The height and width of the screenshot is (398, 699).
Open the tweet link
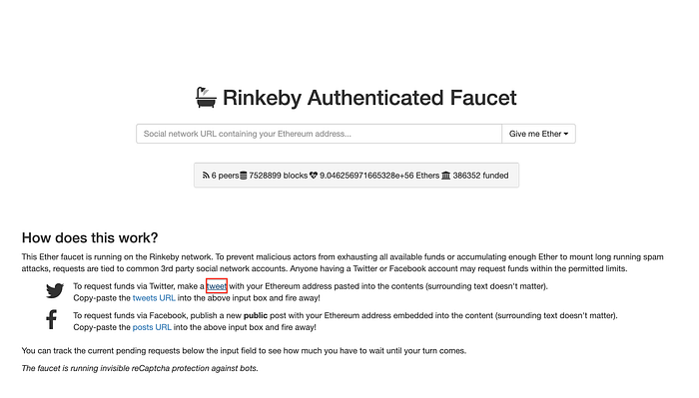pyautogui.click(x=217, y=286)
